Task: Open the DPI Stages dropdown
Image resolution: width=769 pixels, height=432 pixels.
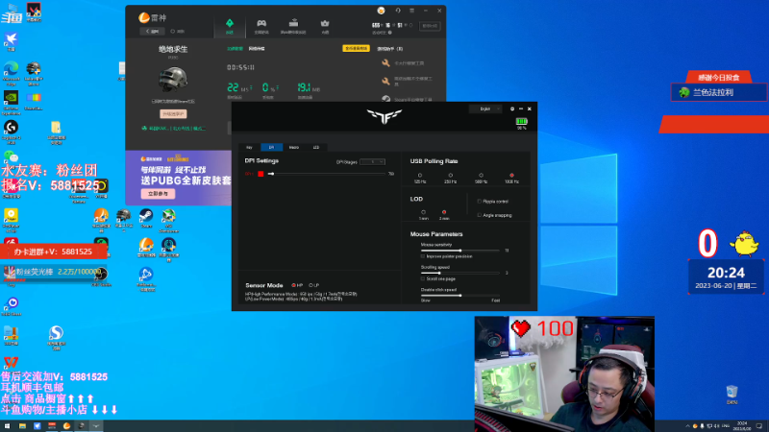Action: [372, 161]
